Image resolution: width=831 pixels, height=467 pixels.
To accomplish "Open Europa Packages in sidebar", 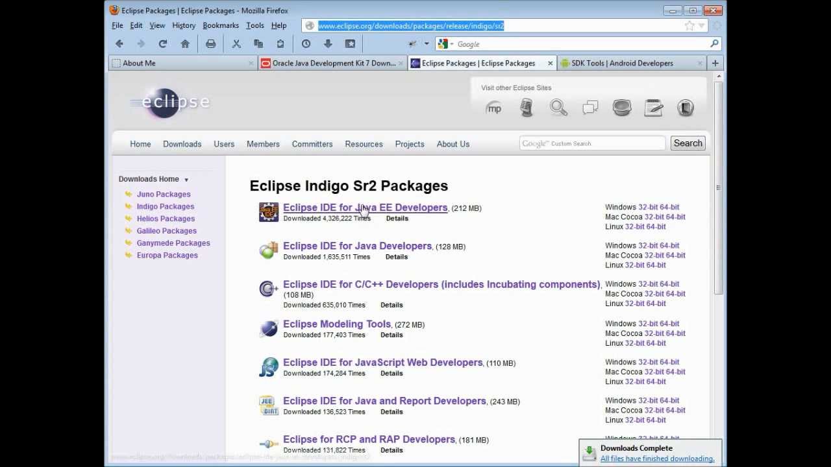I will coord(167,255).
